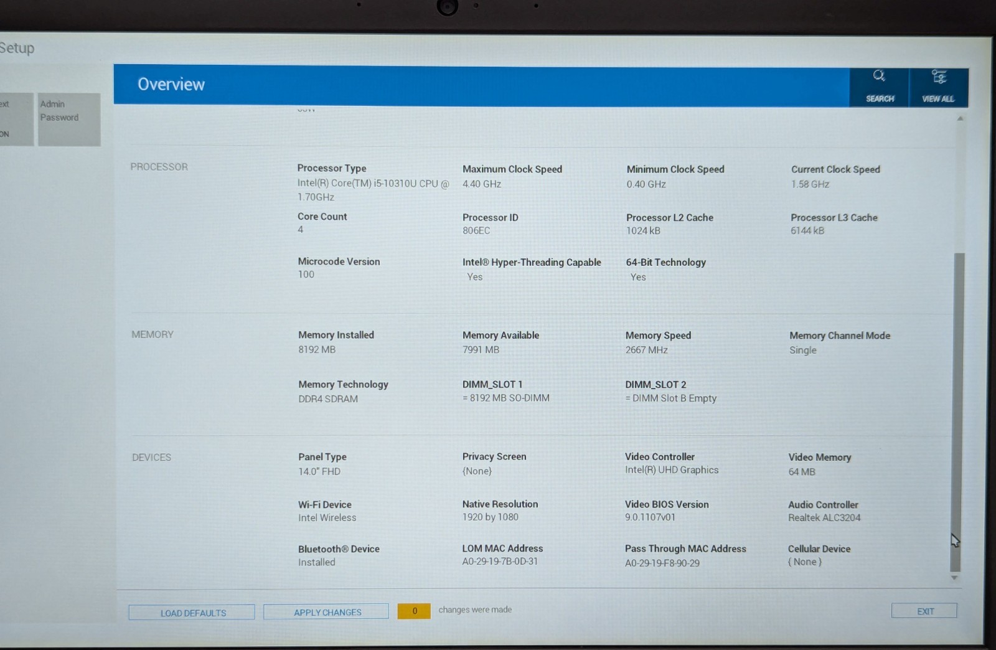Click Panel Type value 14.0" FHD

319,471
